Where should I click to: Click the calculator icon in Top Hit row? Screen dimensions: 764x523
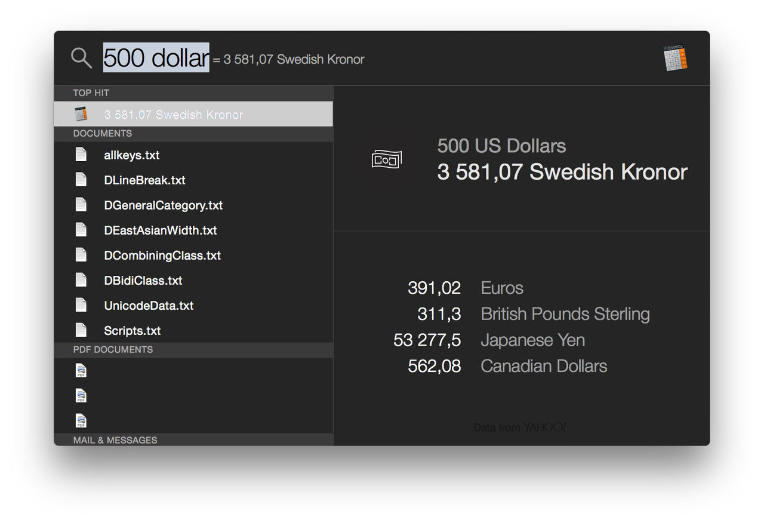click(x=81, y=114)
